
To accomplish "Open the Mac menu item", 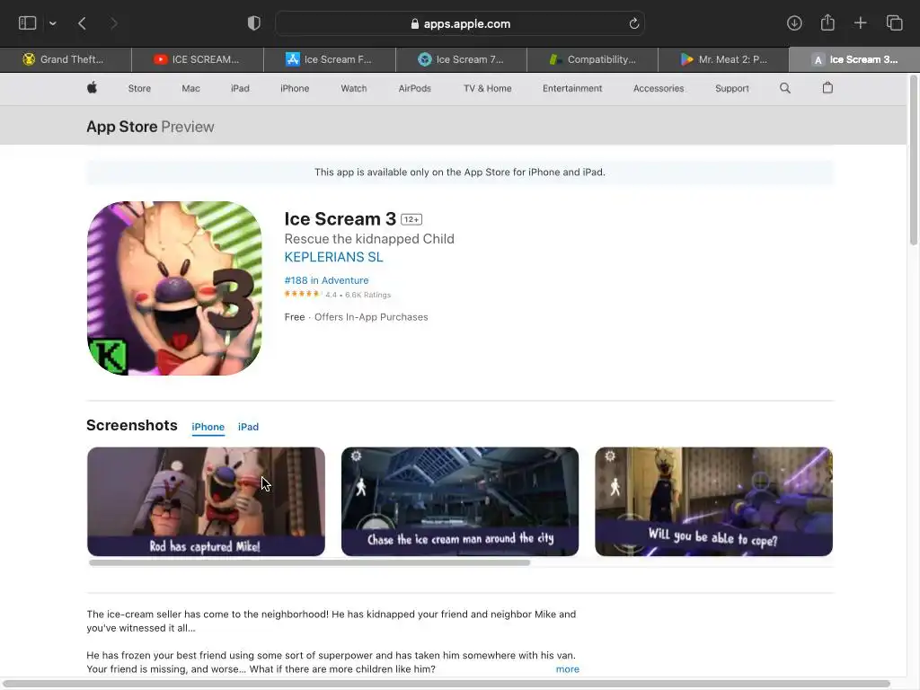I will (x=190, y=89).
